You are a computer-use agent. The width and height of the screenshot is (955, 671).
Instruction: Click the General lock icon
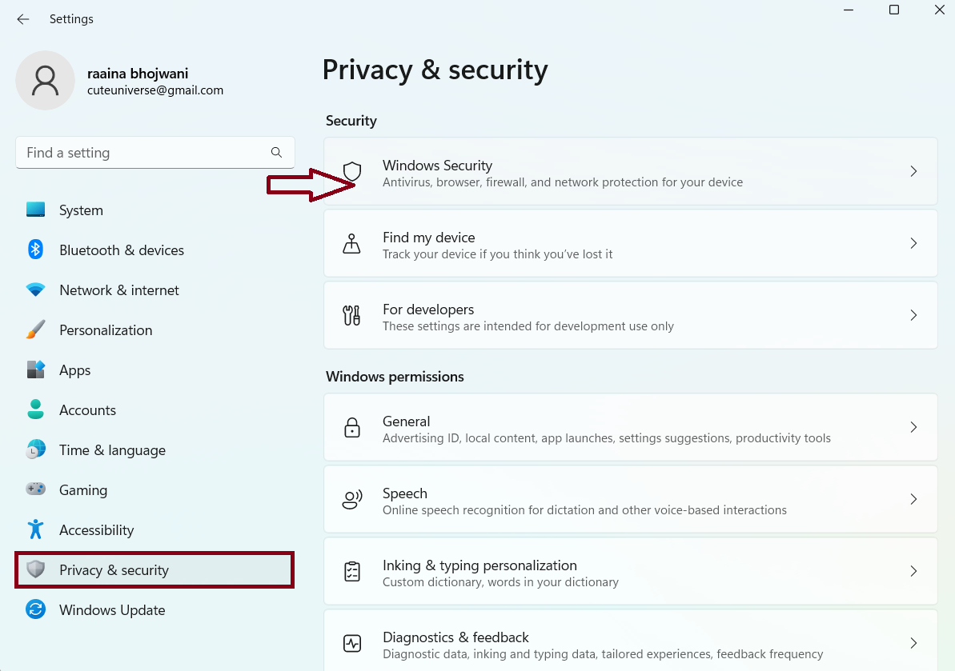pos(351,427)
